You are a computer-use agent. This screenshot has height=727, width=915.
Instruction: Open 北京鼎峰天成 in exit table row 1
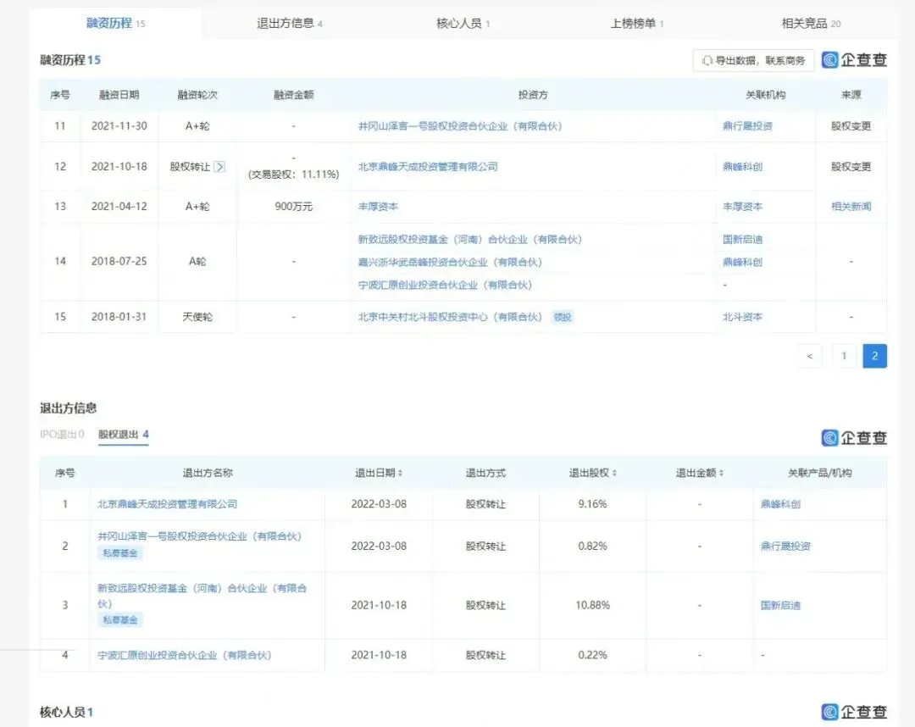[168, 504]
